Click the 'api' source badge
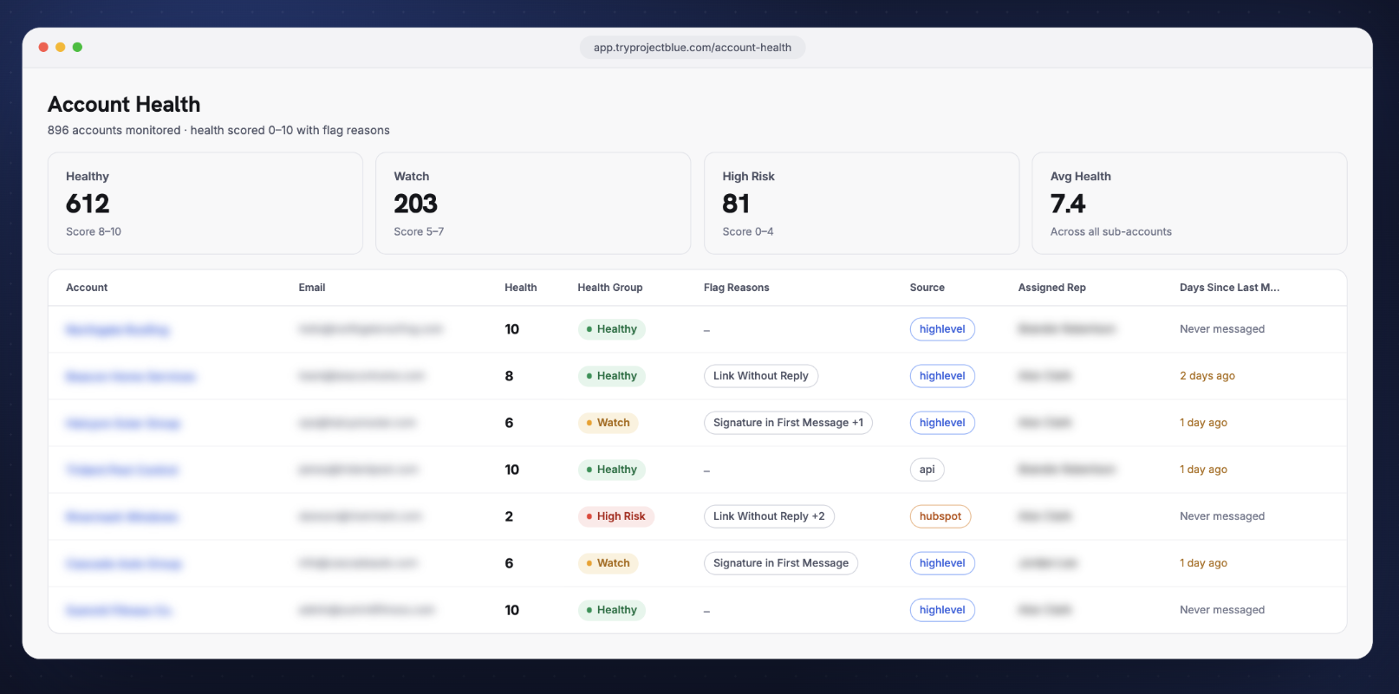Viewport: 1399px width, 694px height. [x=927, y=470]
